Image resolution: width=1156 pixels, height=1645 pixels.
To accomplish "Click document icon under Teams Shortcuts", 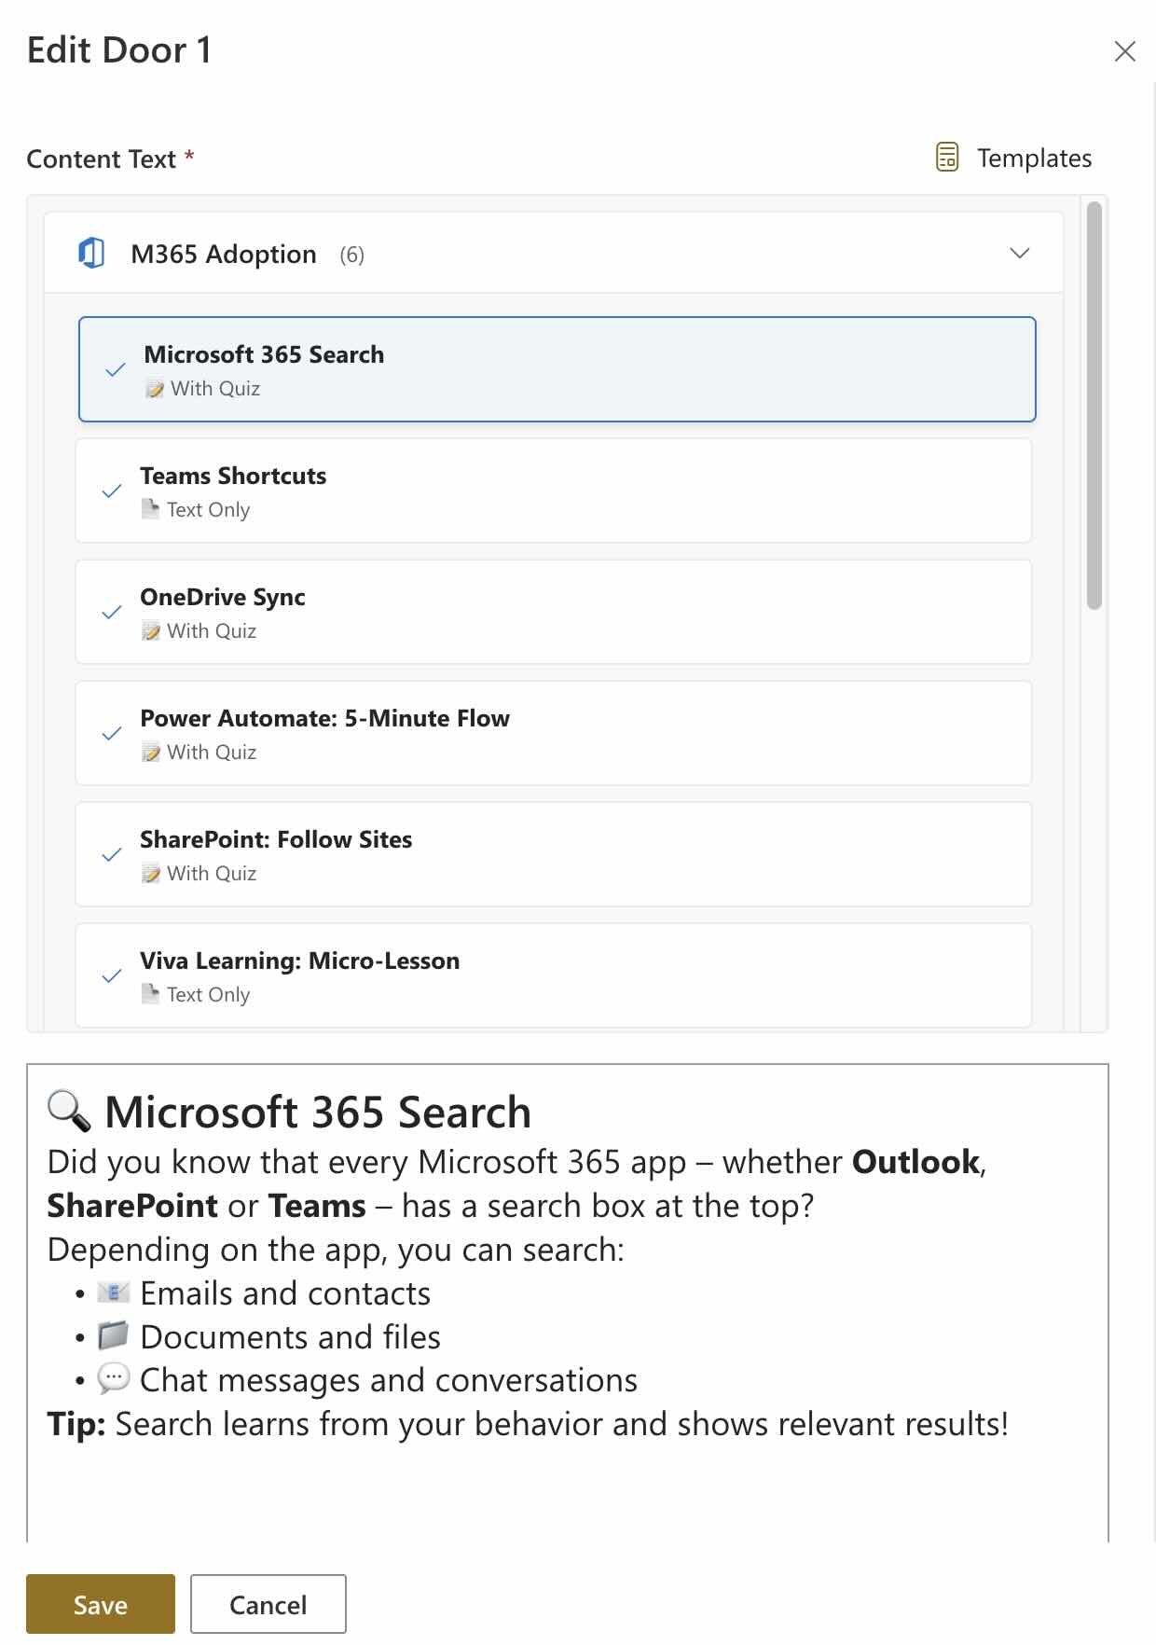I will click(x=150, y=509).
